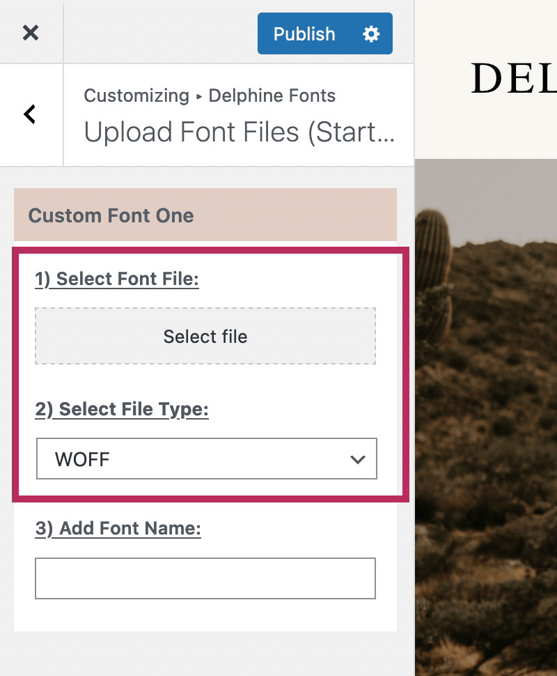Image resolution: width=557 pixels, height=676 pixels.
Task: Click the site title in the preview
Action: click(x=513, y=79)
